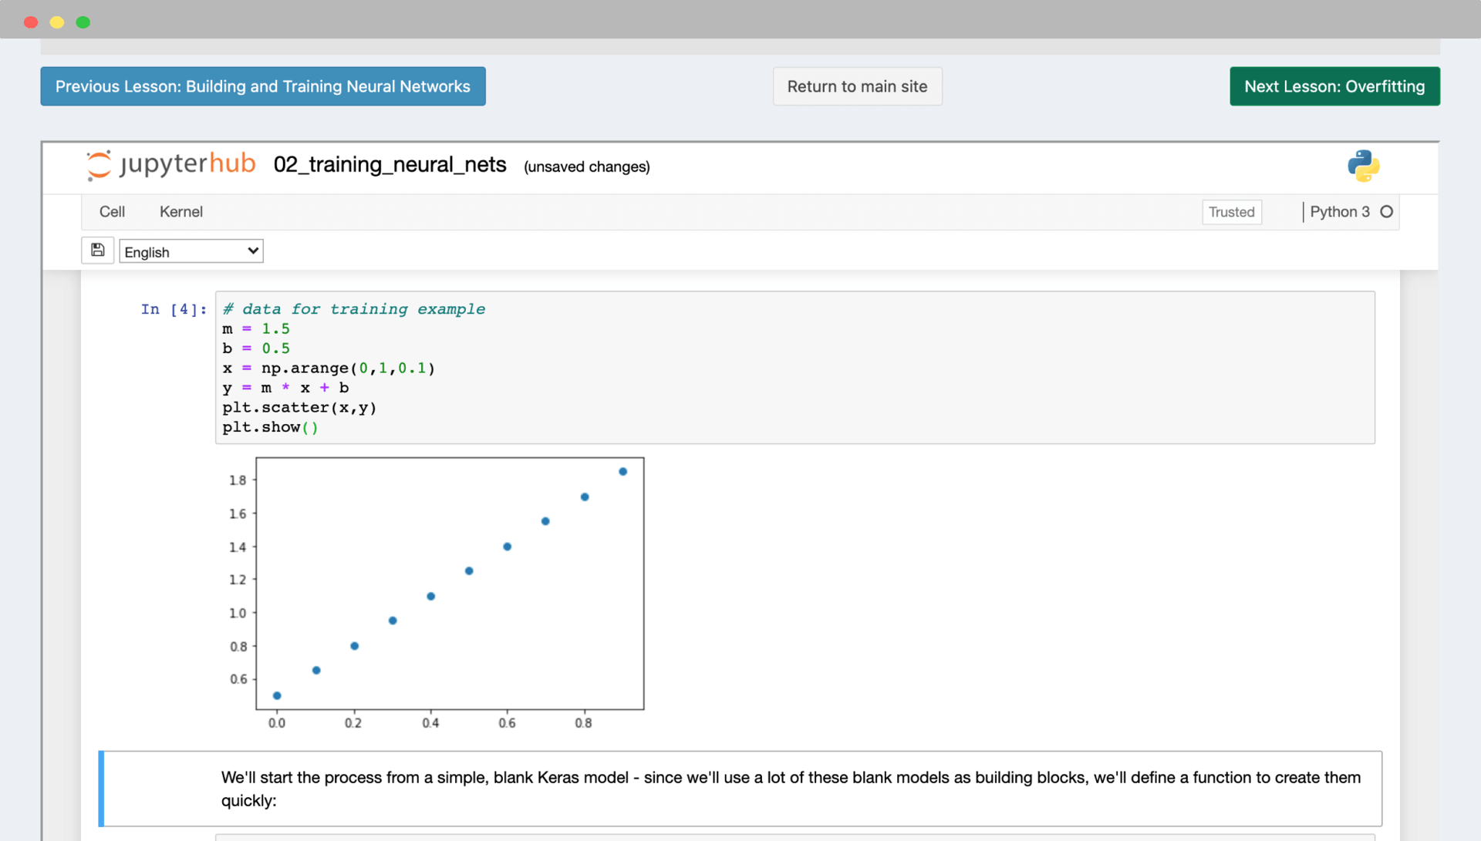1481x841 pixels.
Task: Click the JupyterHub logo
Action: (x=171, y=165)
